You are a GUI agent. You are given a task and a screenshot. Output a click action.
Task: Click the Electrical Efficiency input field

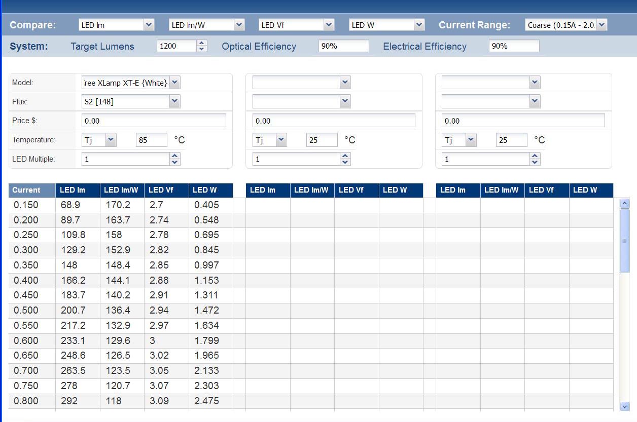click(x=514, y=46)
